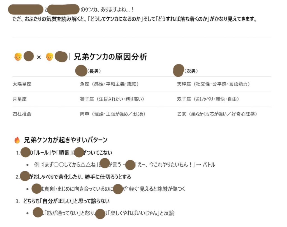Click the bold intro sentence about おふたりの気質
287x227 pixels.
pyautogui.click(x=134, y=19)
